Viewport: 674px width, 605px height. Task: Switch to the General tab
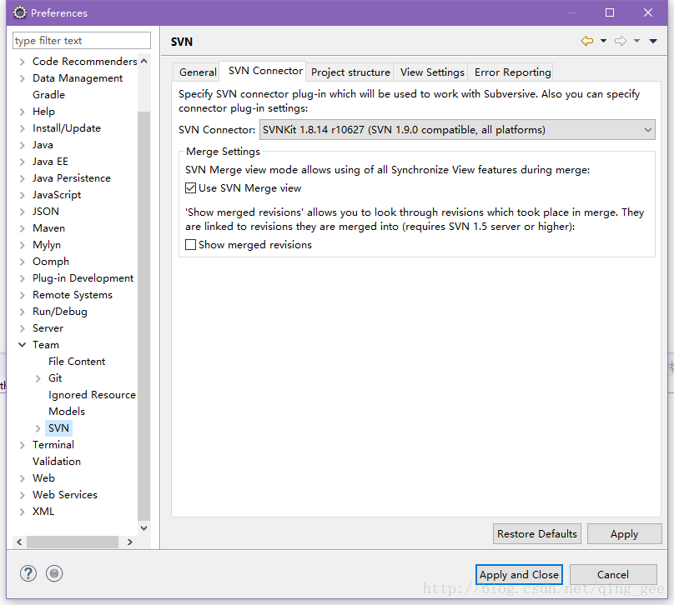(198, 72)
